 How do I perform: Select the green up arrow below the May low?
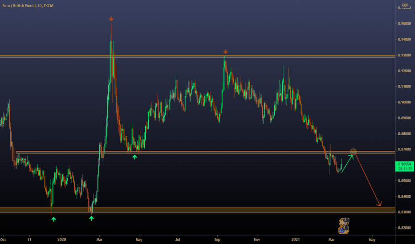[x=135, y=157]
